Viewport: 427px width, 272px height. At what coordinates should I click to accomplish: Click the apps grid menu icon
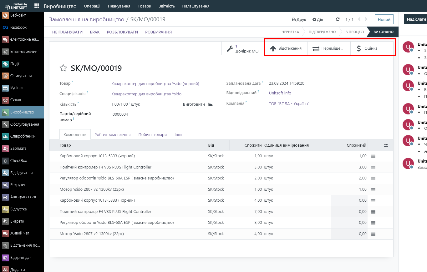[37, 6]
